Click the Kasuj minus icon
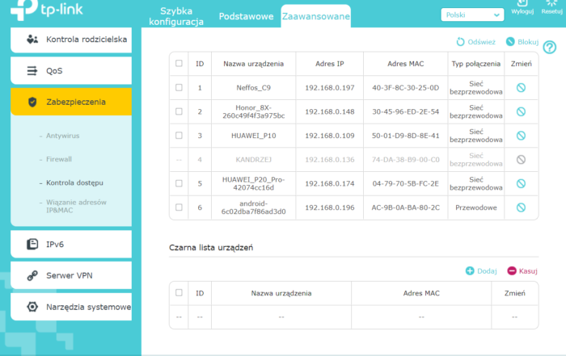The image size is (566, 356). point(511,271)
